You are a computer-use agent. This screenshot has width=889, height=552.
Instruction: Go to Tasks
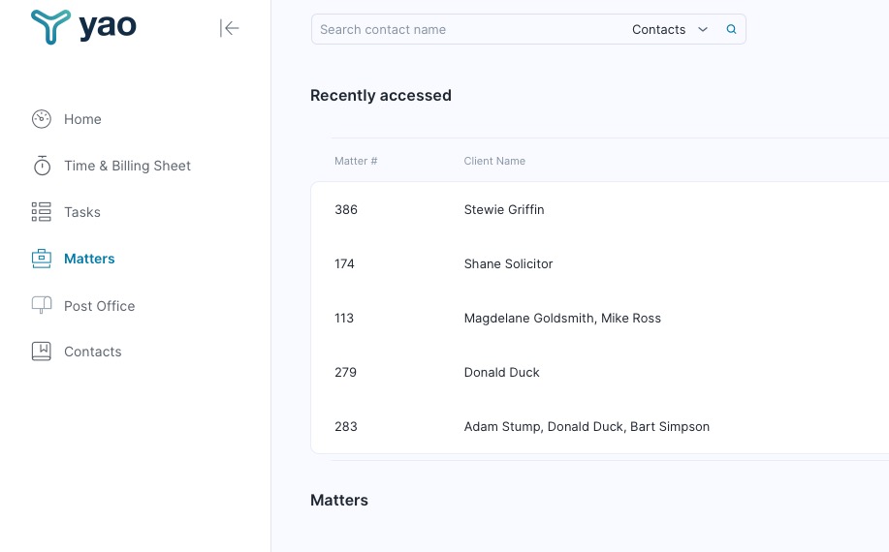(82, 212)
